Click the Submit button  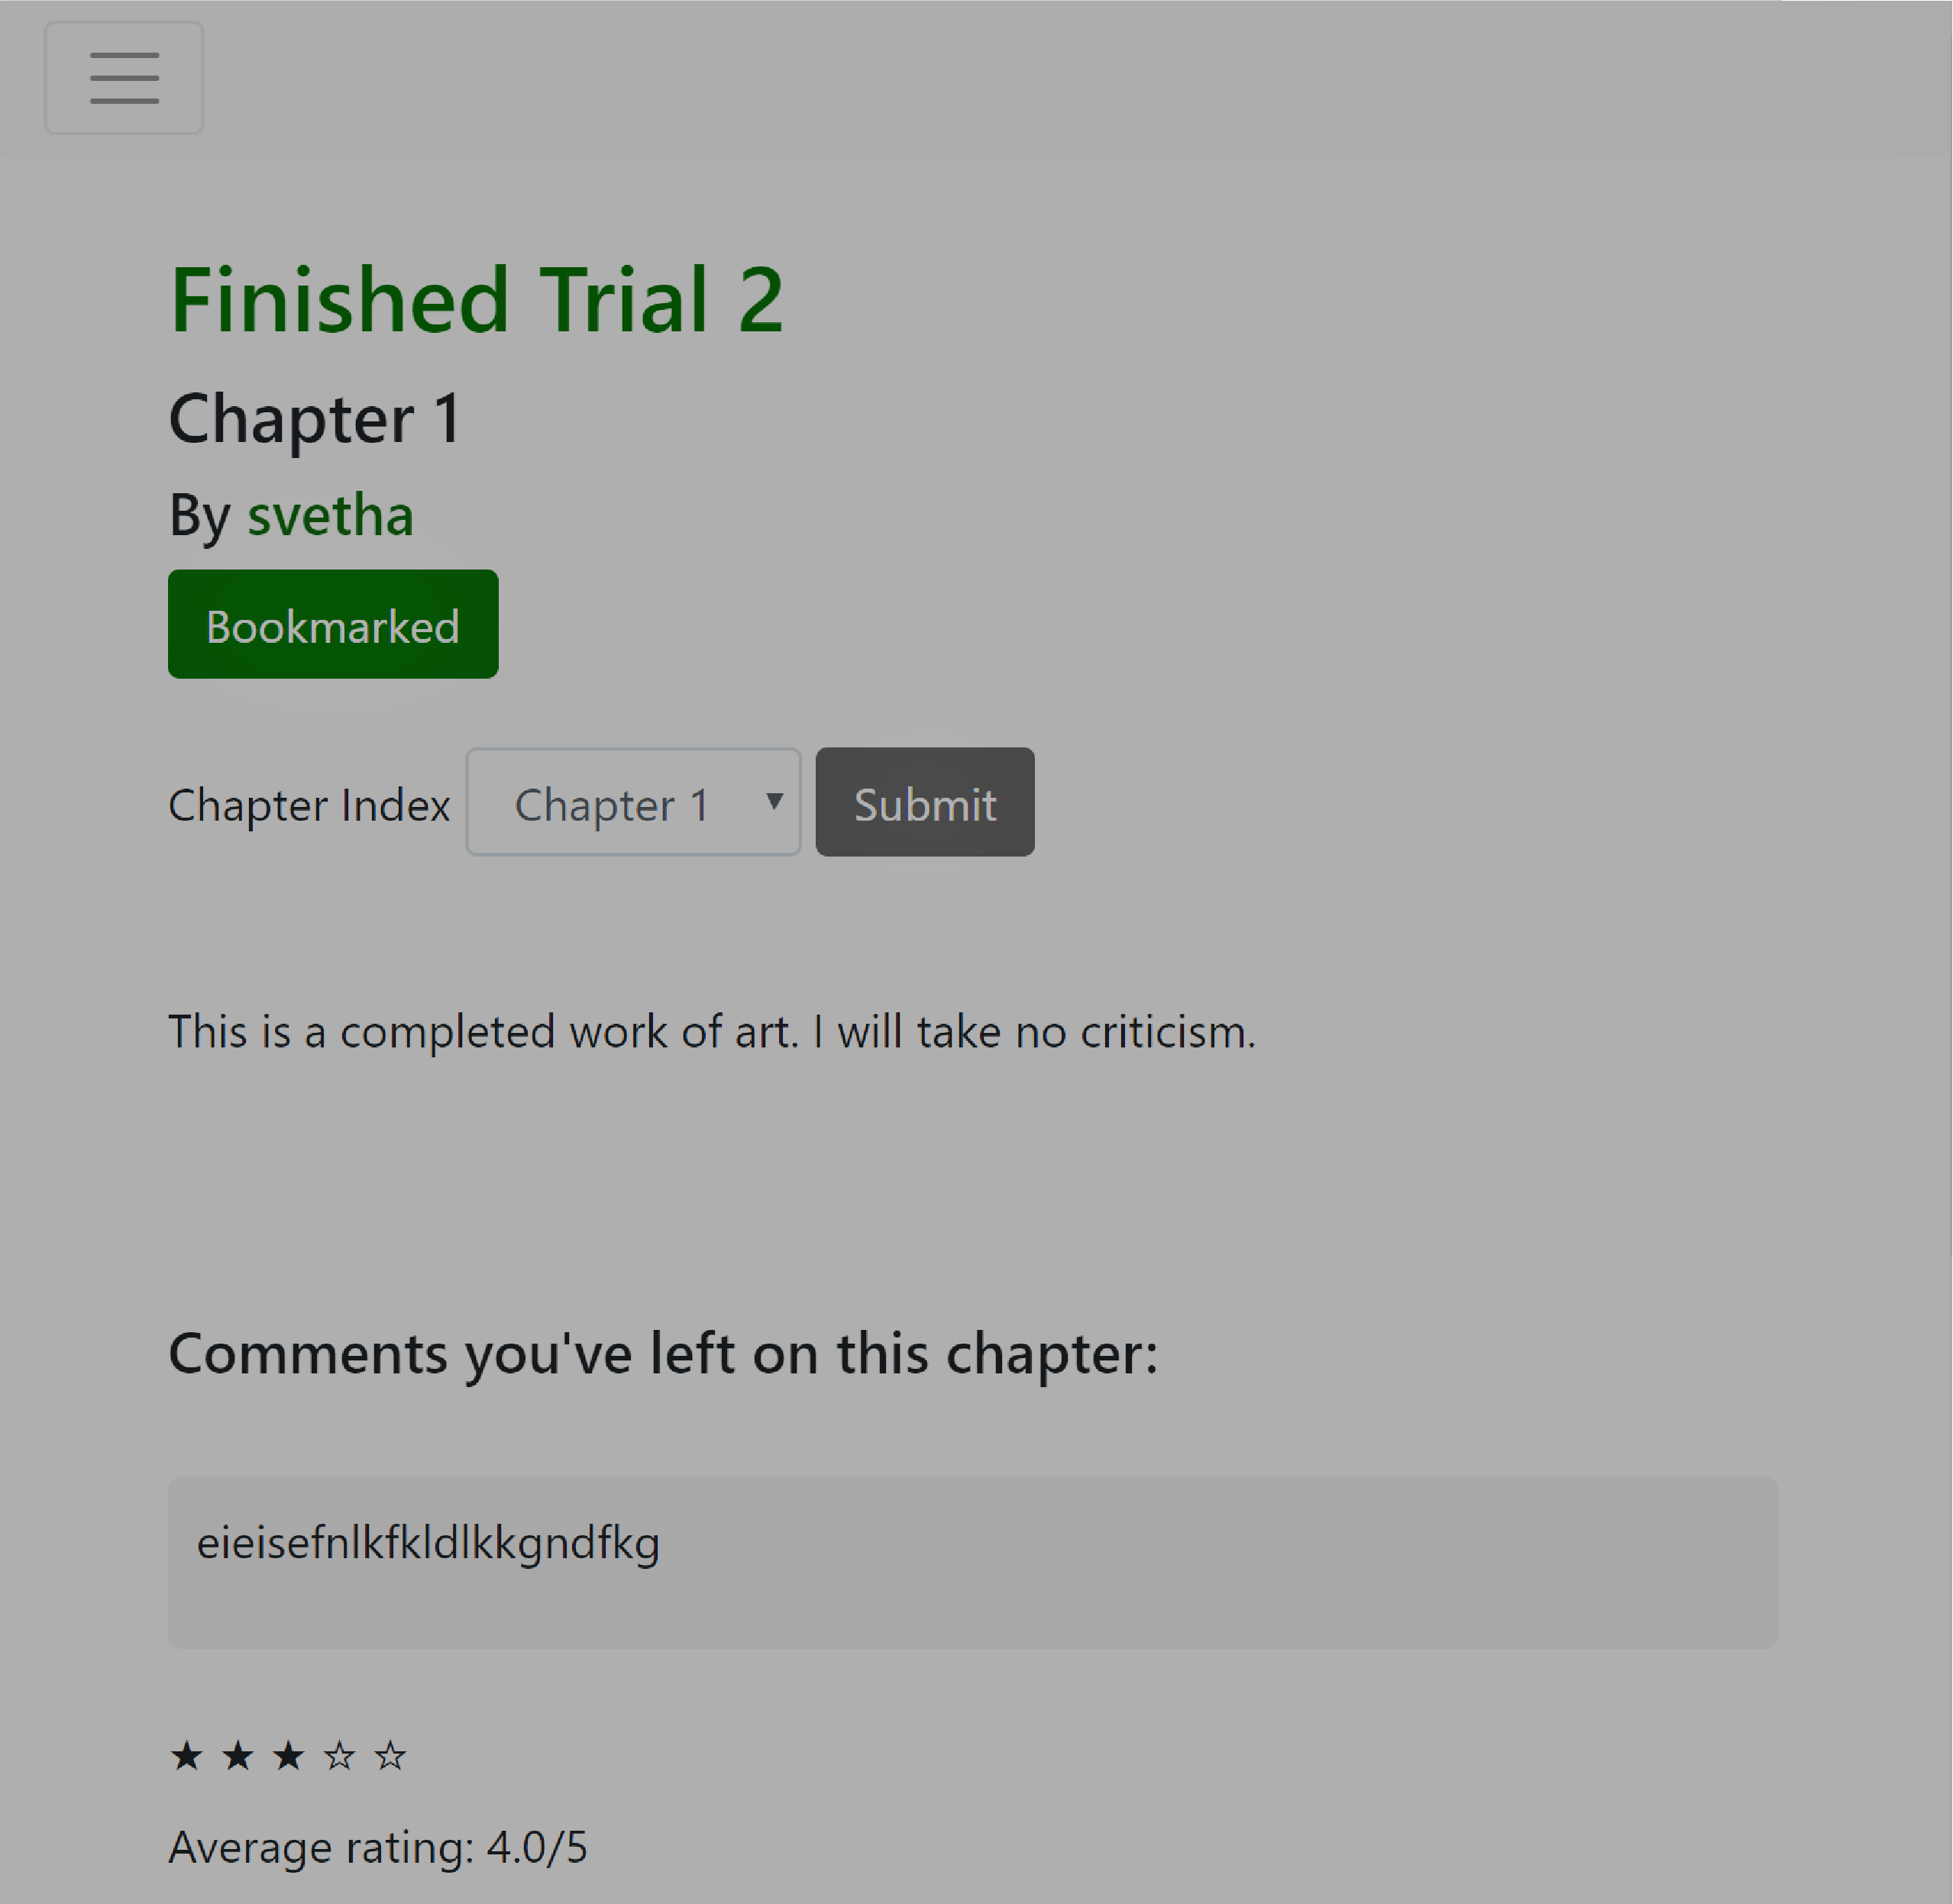pos(924,802)
